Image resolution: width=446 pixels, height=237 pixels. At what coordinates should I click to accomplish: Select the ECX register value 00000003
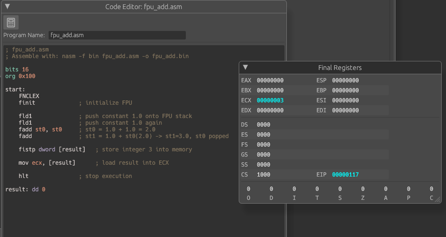[270, 100]
